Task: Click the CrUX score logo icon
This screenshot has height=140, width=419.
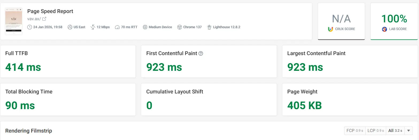Action: click(330, 29)
